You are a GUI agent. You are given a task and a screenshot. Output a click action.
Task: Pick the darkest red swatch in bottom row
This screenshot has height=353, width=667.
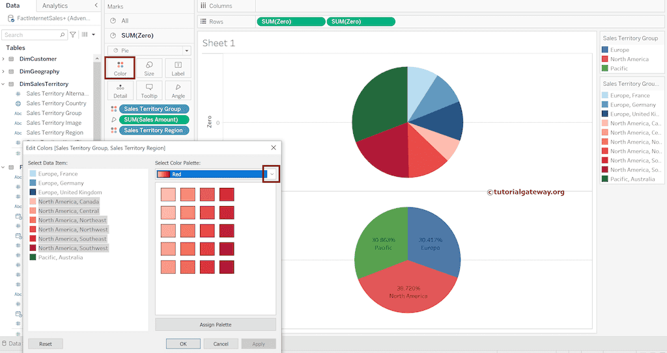tap(227, 267)
